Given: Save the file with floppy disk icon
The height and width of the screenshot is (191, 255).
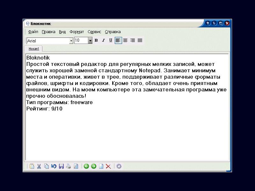Looking at the screenshot, I should tap(61, 166).
